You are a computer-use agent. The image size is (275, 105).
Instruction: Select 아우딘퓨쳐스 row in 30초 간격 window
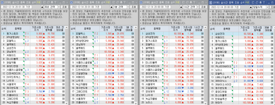[33, 77]
